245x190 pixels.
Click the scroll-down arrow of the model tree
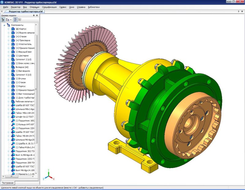tap(36, 173)
